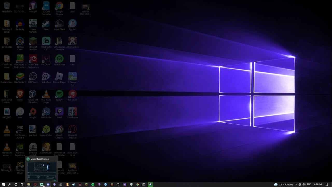This screenshot has height=187, width=332.
Task: Launch Hue Sync from the desktop
Action: click(33, 8)
